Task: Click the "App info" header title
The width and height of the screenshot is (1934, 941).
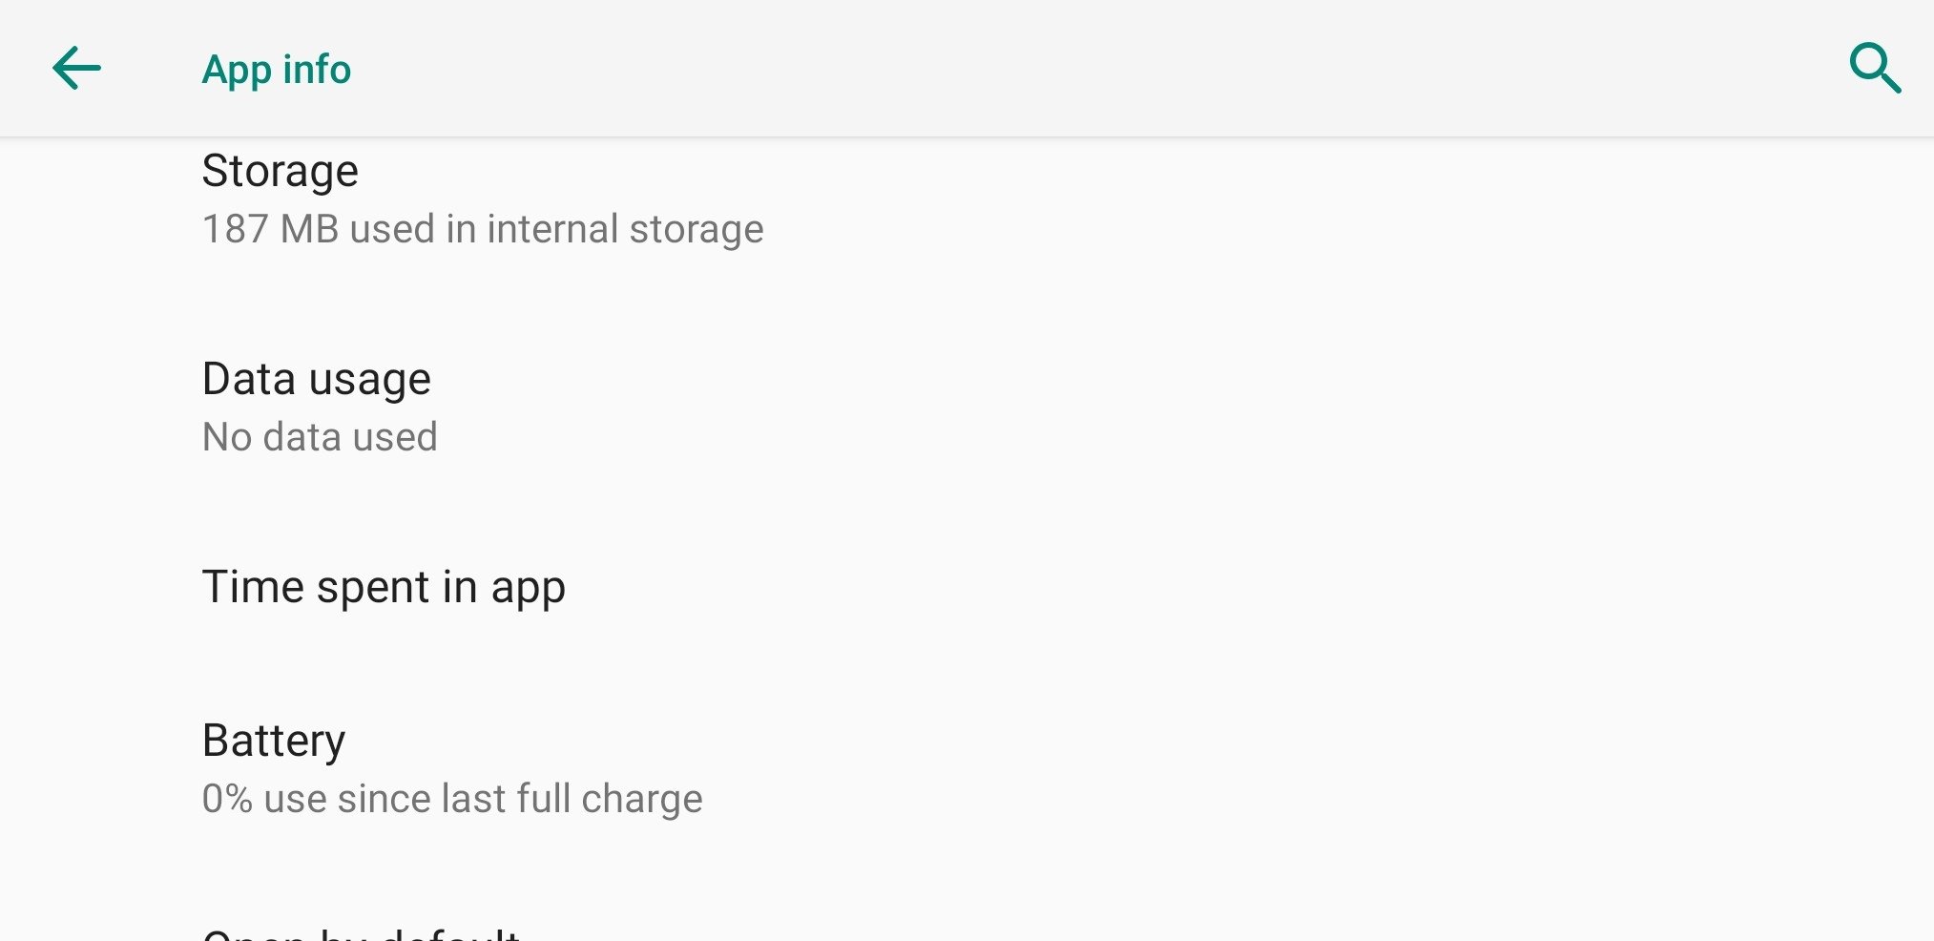Action: 277,70
